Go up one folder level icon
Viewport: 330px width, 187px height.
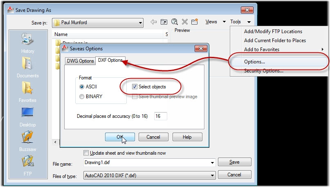pyautogui.click(x=164, y=22)
